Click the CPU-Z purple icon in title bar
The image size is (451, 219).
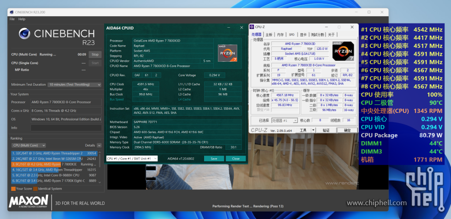click(x=252, y=27)
